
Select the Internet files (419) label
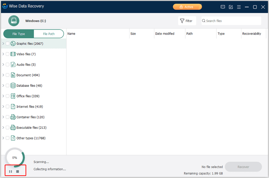(30, 107)
